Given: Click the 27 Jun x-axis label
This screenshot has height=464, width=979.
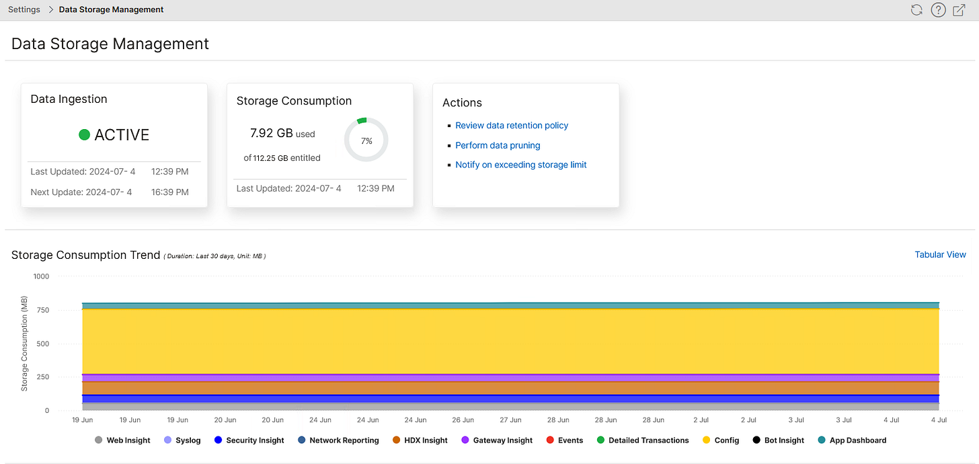Looking at the screenshot, I should click(510, 420).
